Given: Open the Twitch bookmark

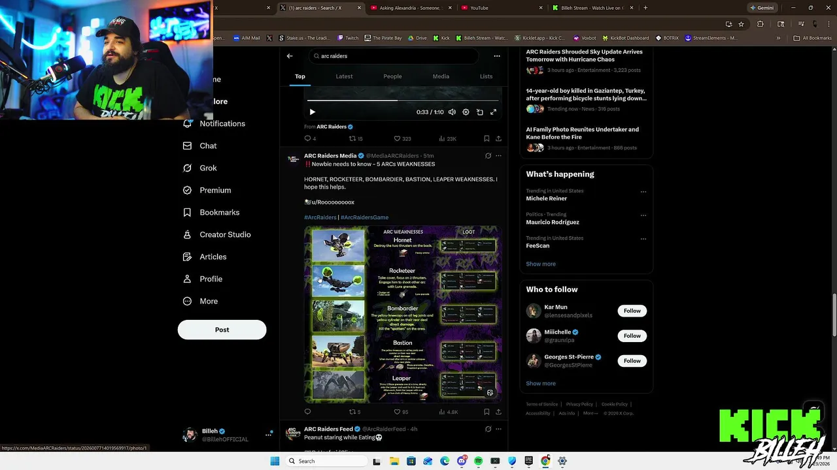Looking at the screenshot, I should [x=348, y=38].
